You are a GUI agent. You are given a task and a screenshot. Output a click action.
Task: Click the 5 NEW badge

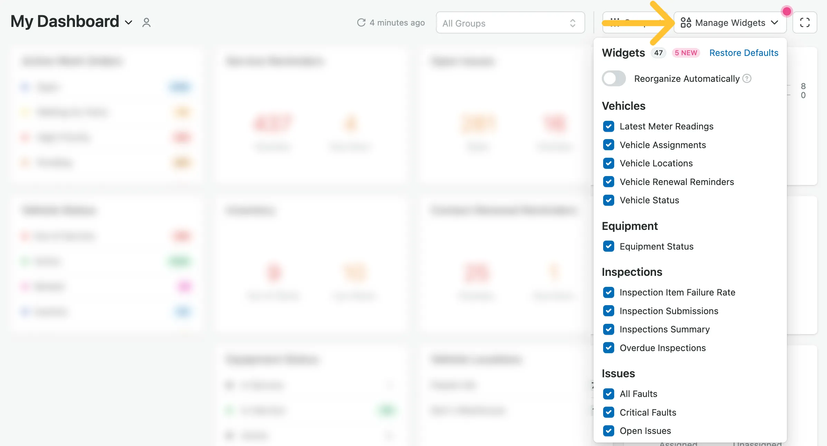coord(686,52)
